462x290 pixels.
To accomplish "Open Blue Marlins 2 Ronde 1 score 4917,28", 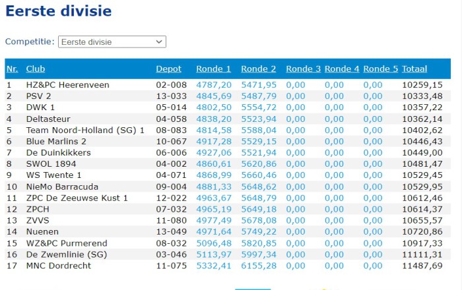I will click(214, 142).
